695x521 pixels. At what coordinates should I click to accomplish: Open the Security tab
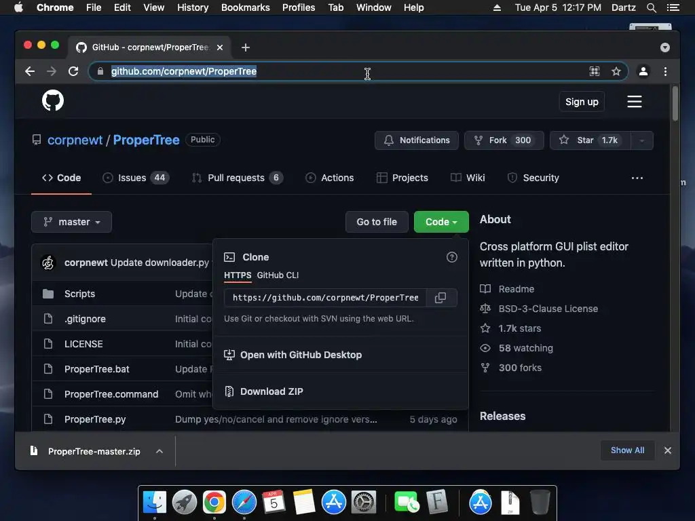click(x=533, y=178)
